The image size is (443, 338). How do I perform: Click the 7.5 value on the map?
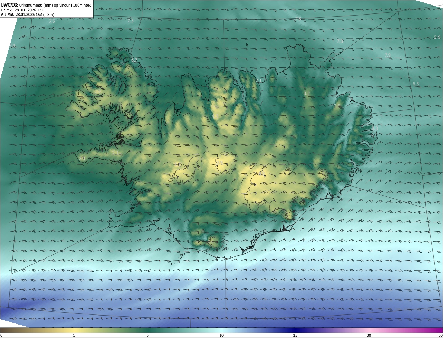tap(52, 21)
